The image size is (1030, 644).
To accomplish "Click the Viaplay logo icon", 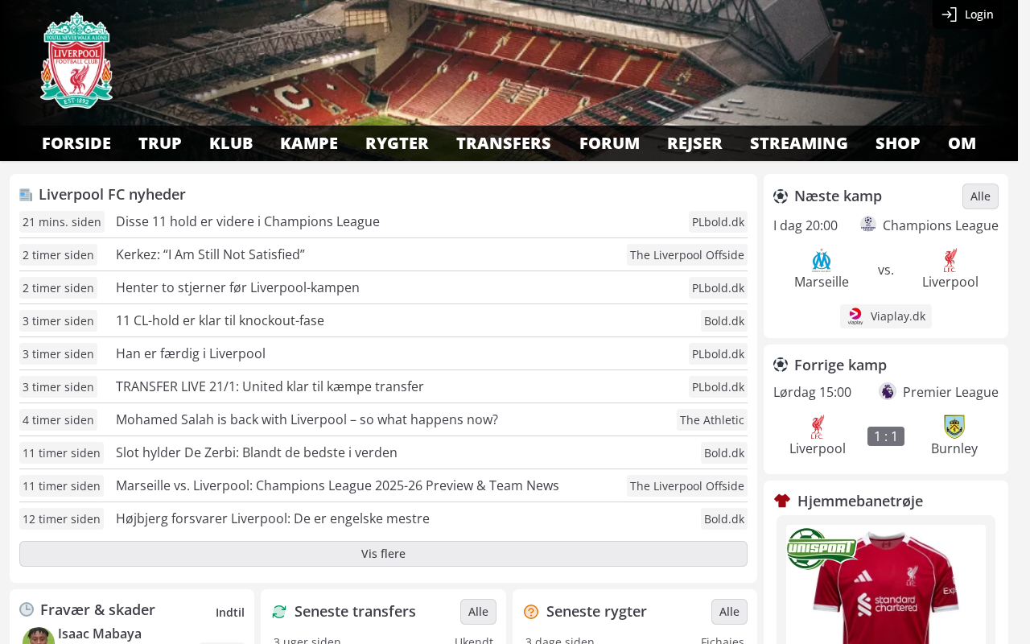I will 855,316.
